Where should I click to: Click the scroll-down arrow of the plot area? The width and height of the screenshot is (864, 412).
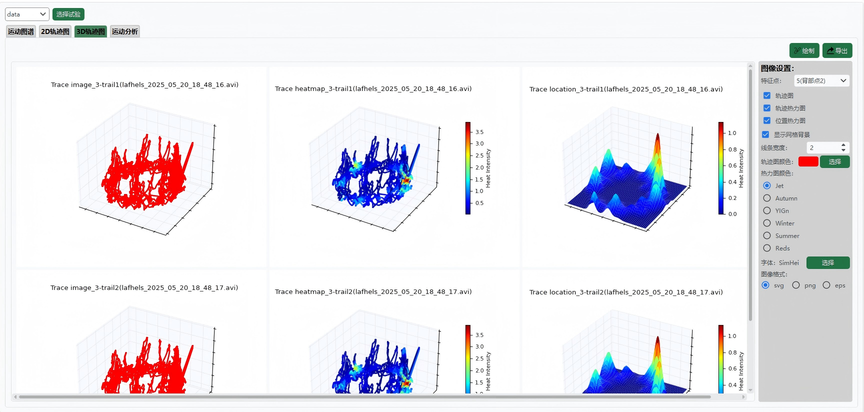click(x=750, y=390)
